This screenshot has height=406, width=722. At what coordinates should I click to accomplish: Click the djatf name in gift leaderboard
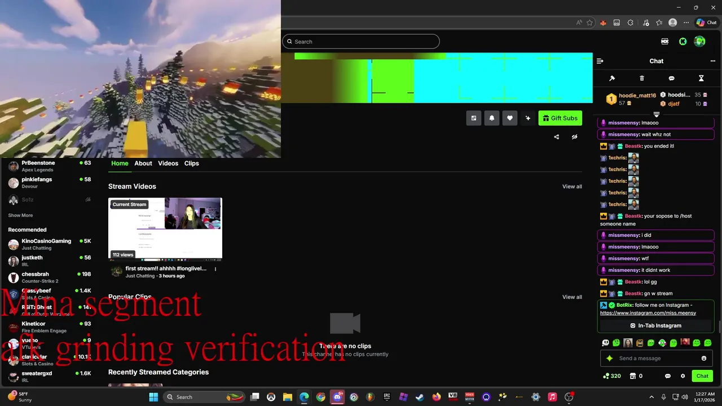coord(673,104)
